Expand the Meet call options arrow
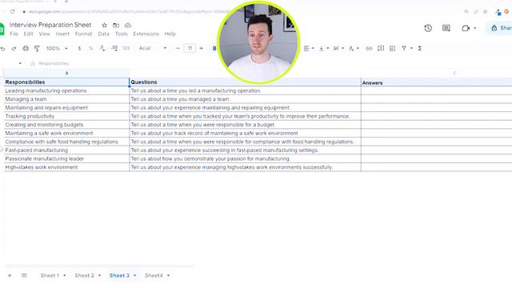Screen dimensions: 512x288 tap(474, 29)
